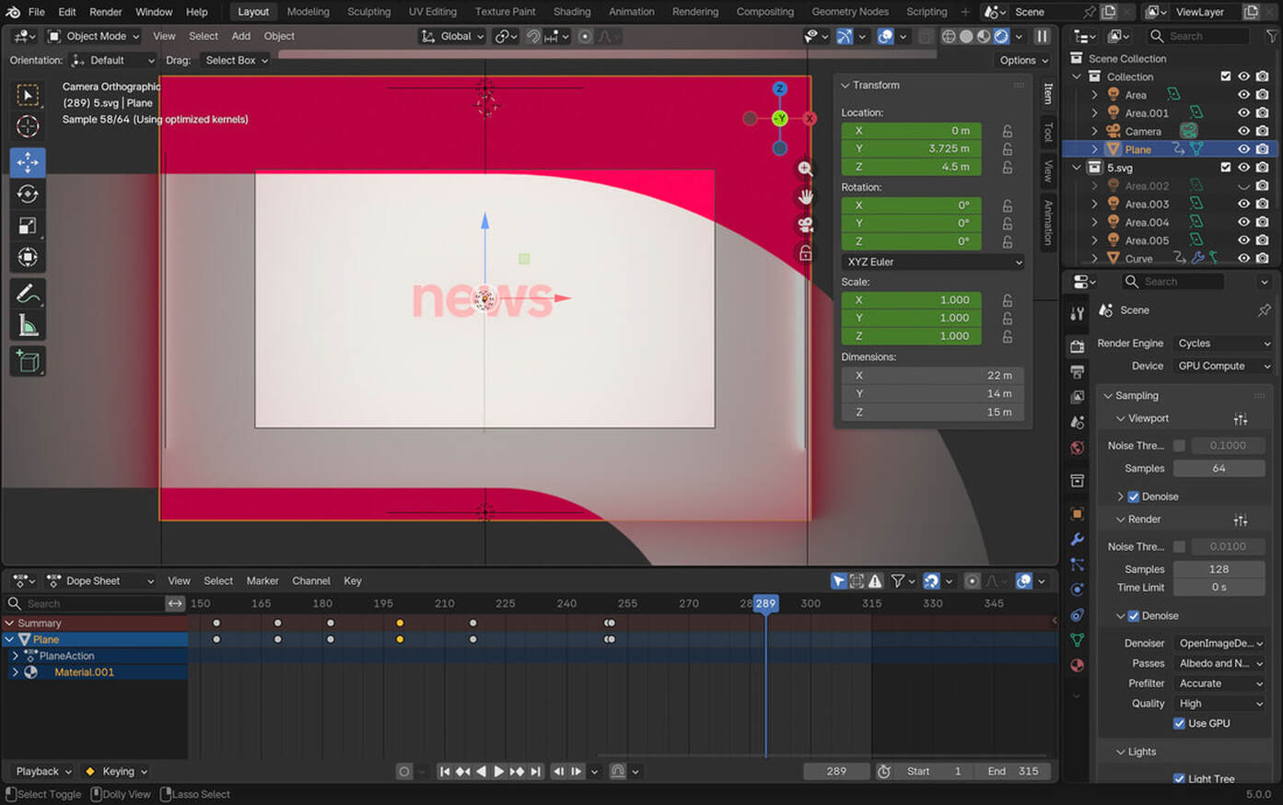Click the Options button in viewport header

coord(1023,61)
